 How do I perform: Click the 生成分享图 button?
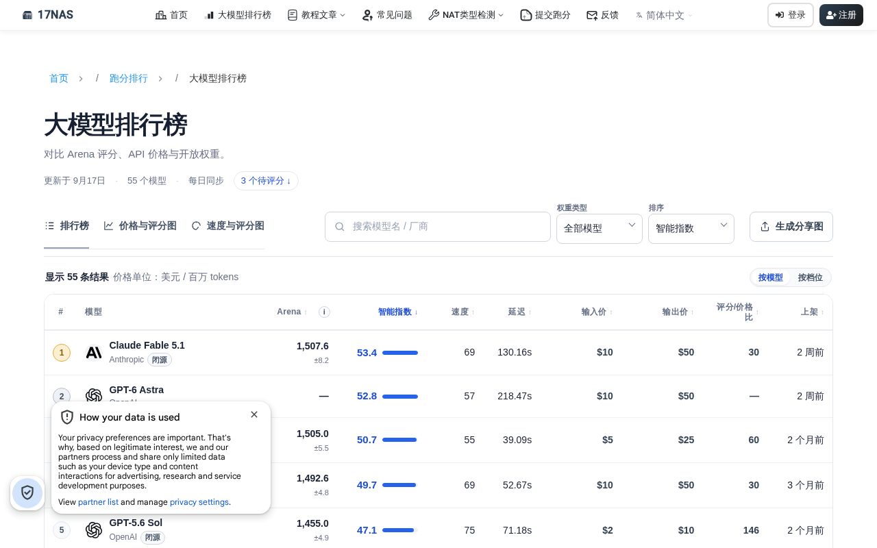(x=791, y=227)
